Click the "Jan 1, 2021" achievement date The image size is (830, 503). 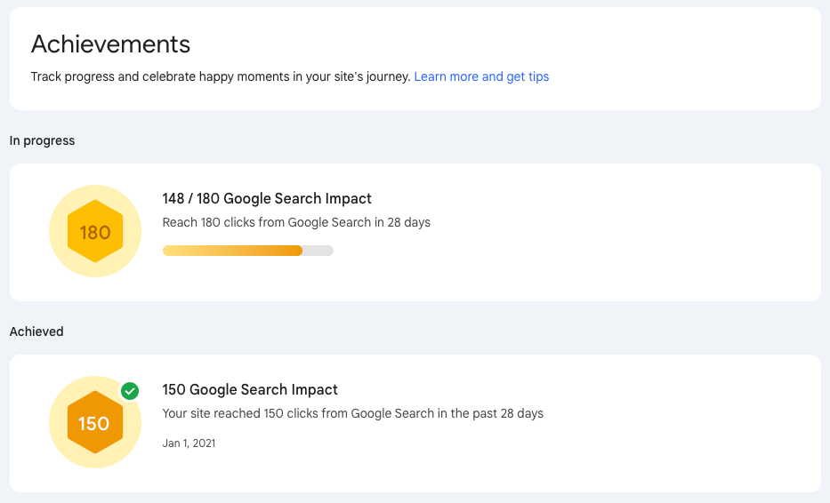click(189, 443)
